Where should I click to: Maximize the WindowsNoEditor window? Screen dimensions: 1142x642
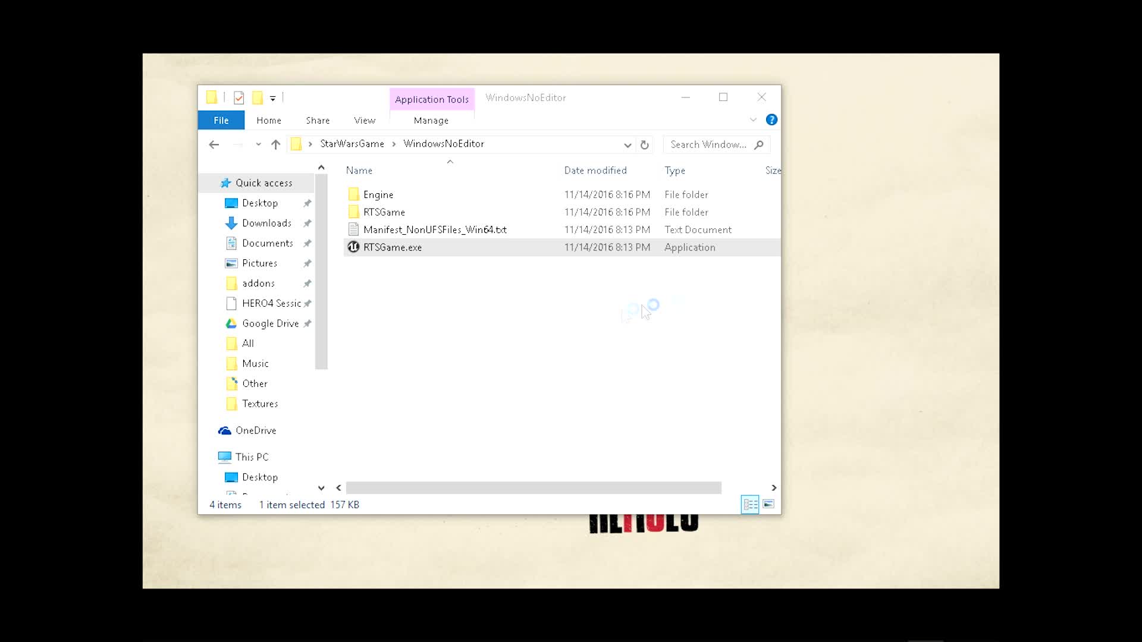pyautogui.click(x=723, y=97)
